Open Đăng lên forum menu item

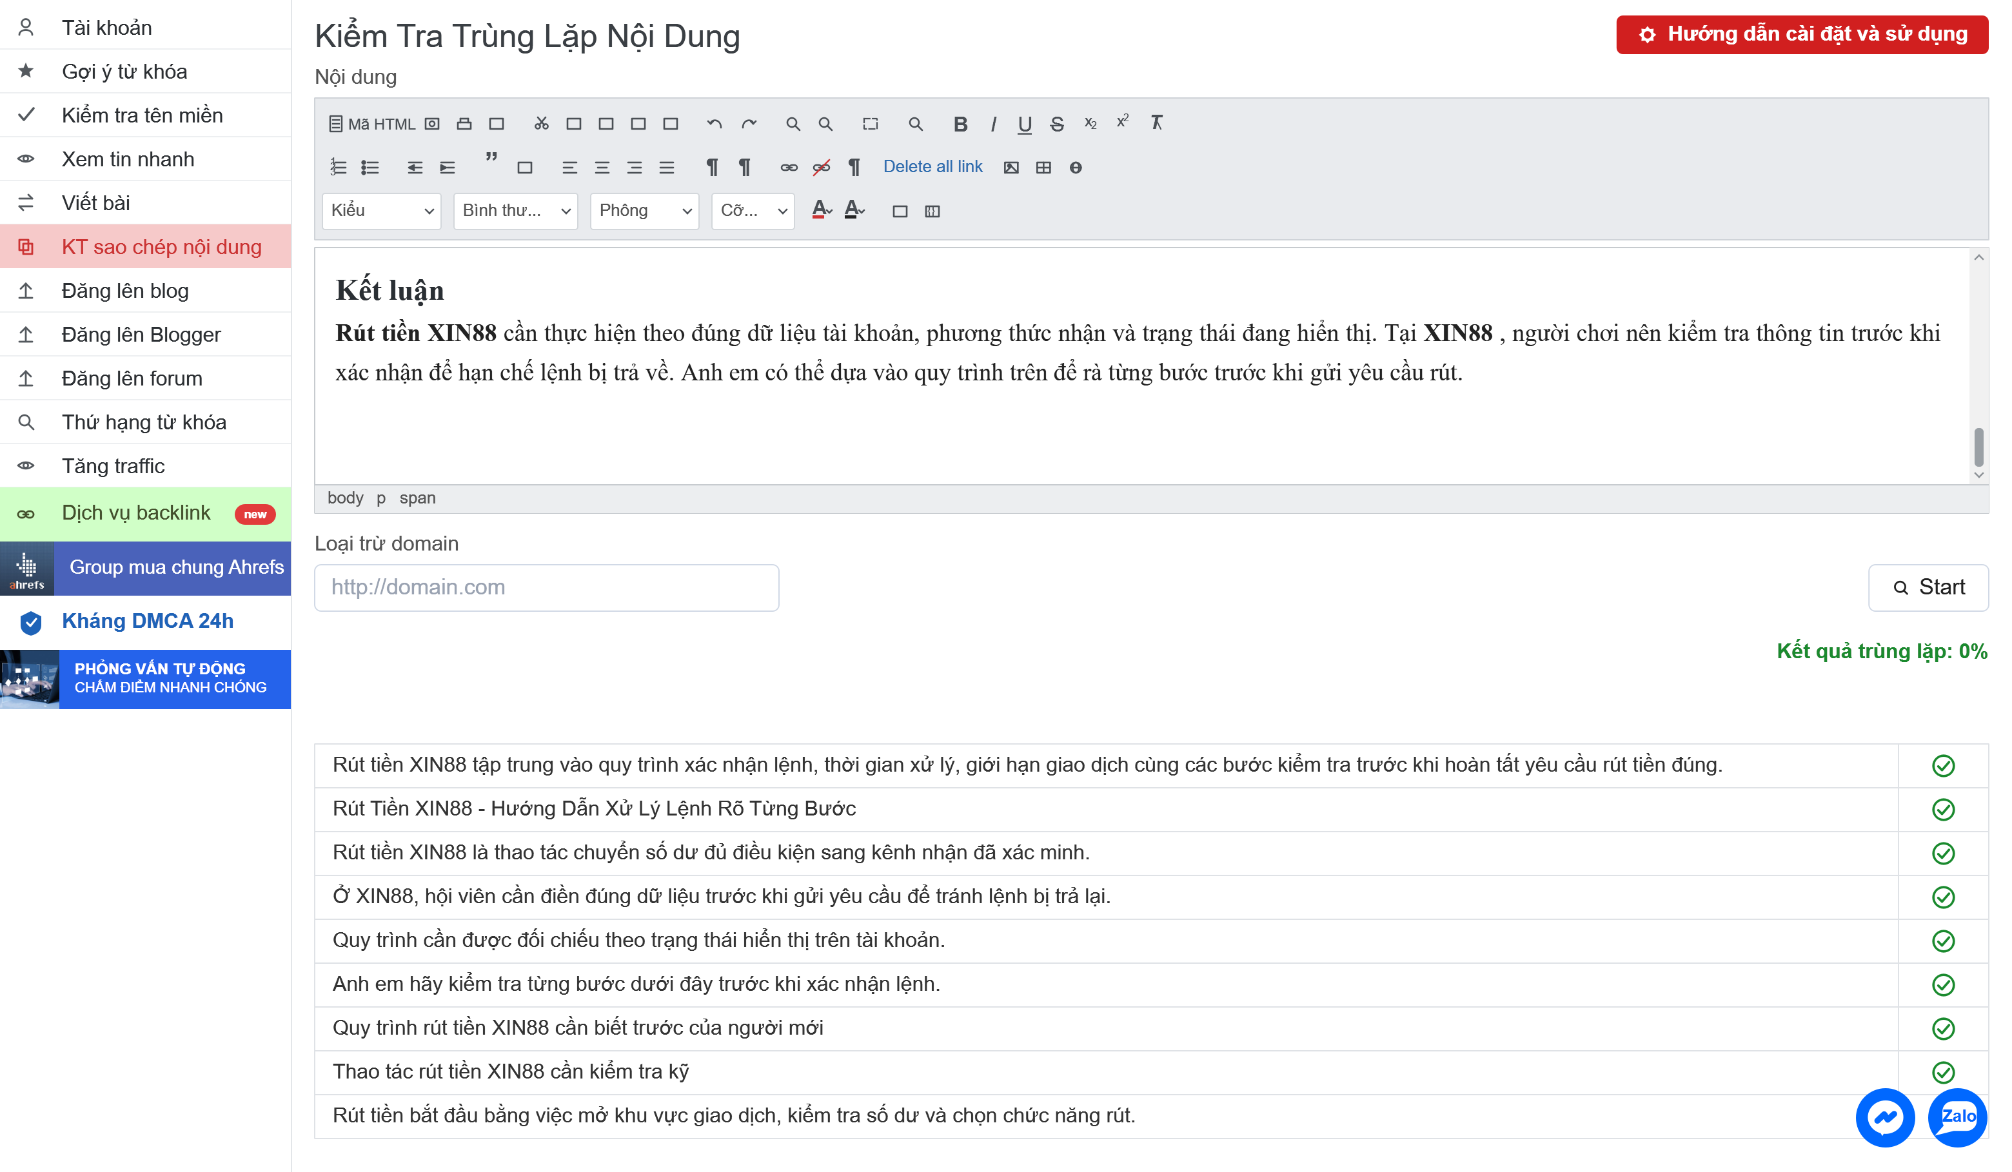[x=145, y=378]
